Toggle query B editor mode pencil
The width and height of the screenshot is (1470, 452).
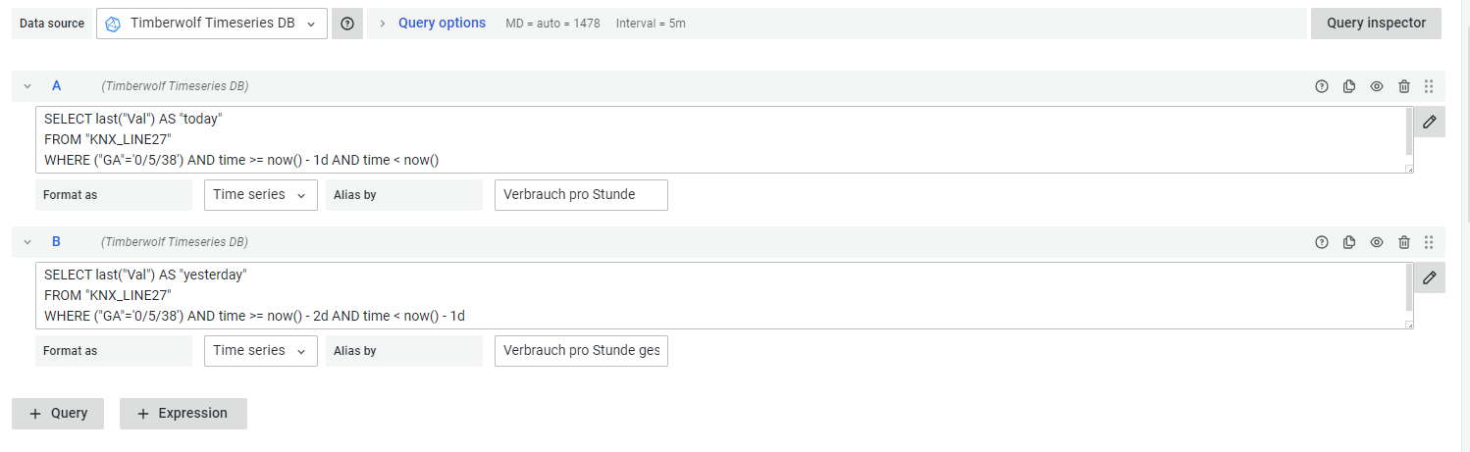(x=1430, y=277)
